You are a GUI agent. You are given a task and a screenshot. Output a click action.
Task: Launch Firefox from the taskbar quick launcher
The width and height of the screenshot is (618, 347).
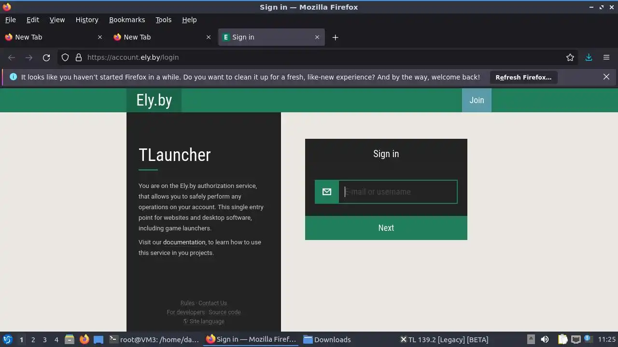click(x=84, y=339)
